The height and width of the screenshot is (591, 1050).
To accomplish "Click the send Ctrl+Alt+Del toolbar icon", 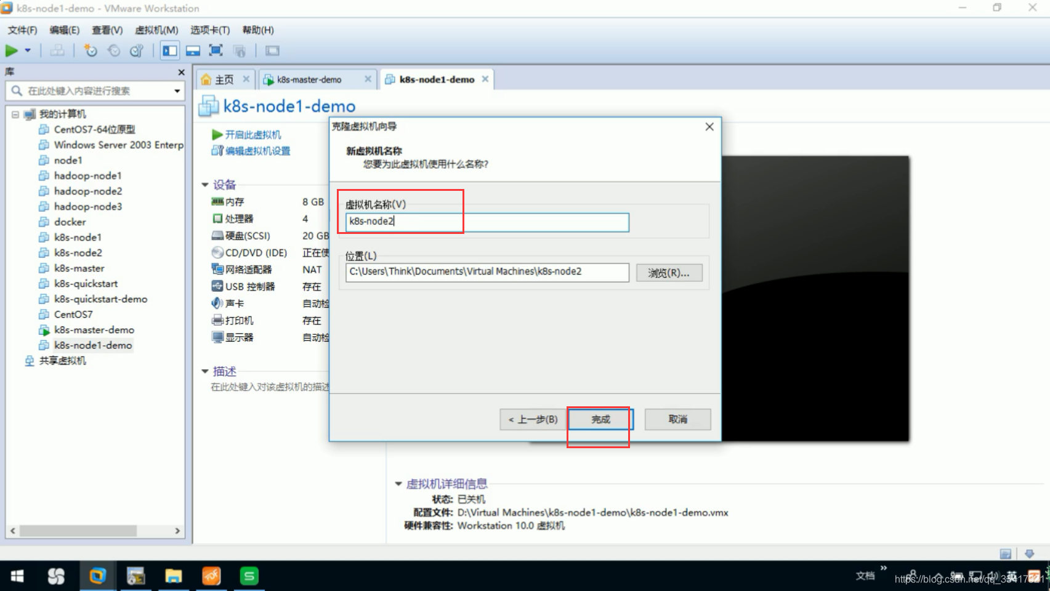I will tap(57, 50).
